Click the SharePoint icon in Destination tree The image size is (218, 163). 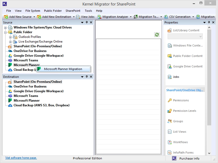coord(10,82)
